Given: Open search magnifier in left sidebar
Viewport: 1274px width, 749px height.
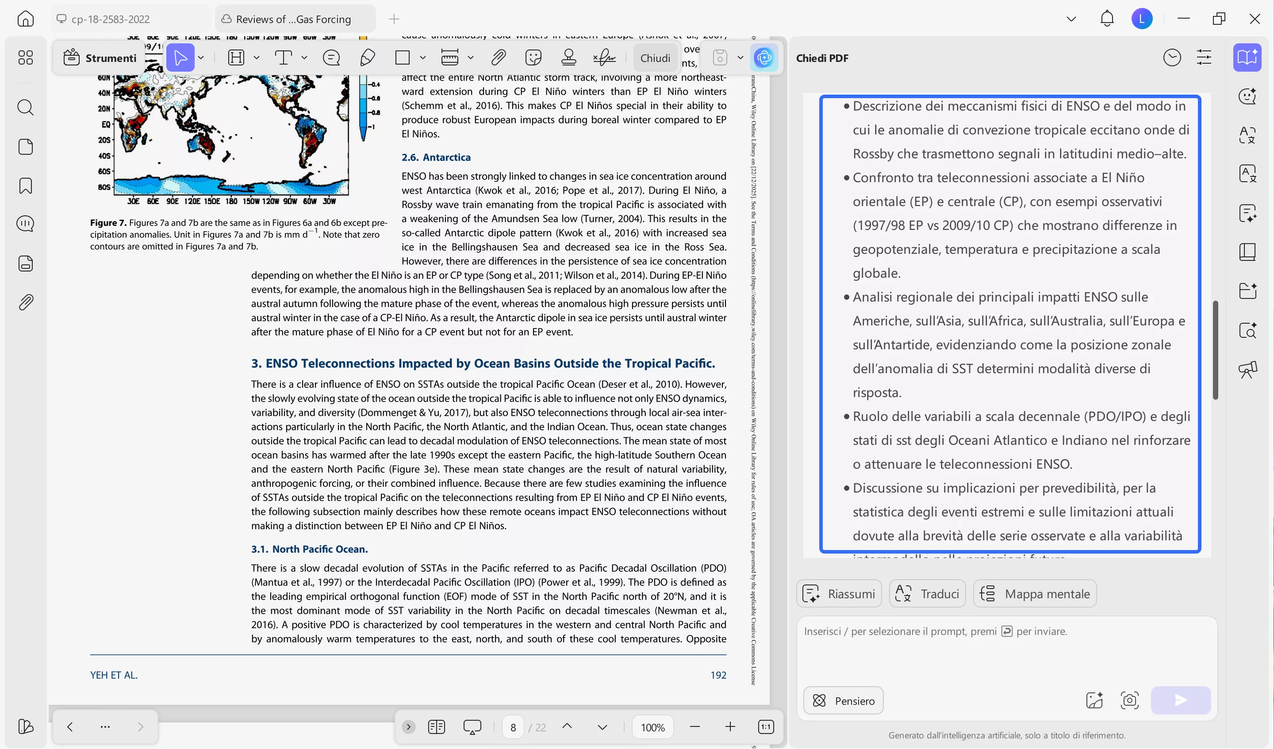Looking at the screenshot, I should (25, 107).
